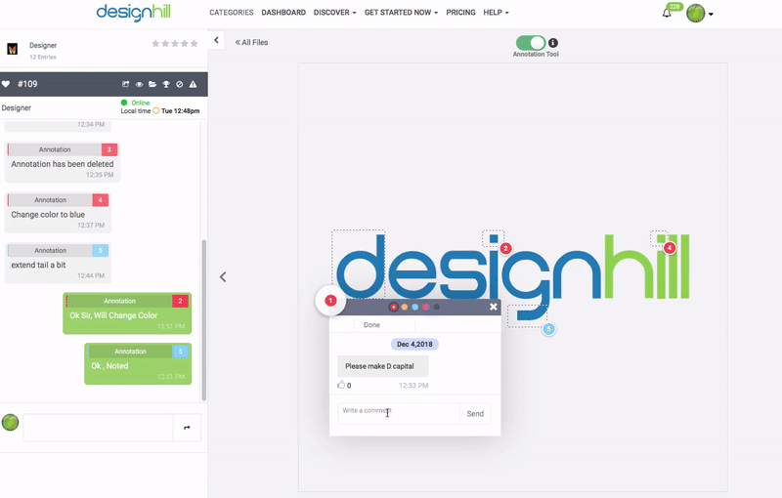782x498 pixels.
Task: Collapse the chat sidebar with the left chevron
Action: click(216, 40)
